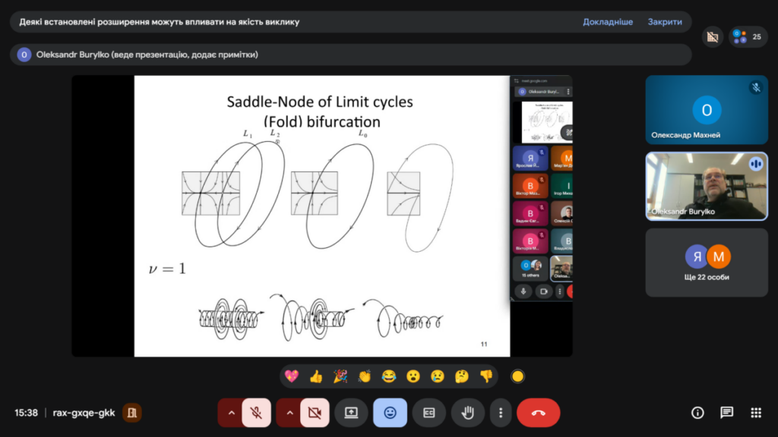This screenshot has width=778, height=437.
Task: Click the "Докладніше" link
Action: pyautogui.click(x=607, y=22)
